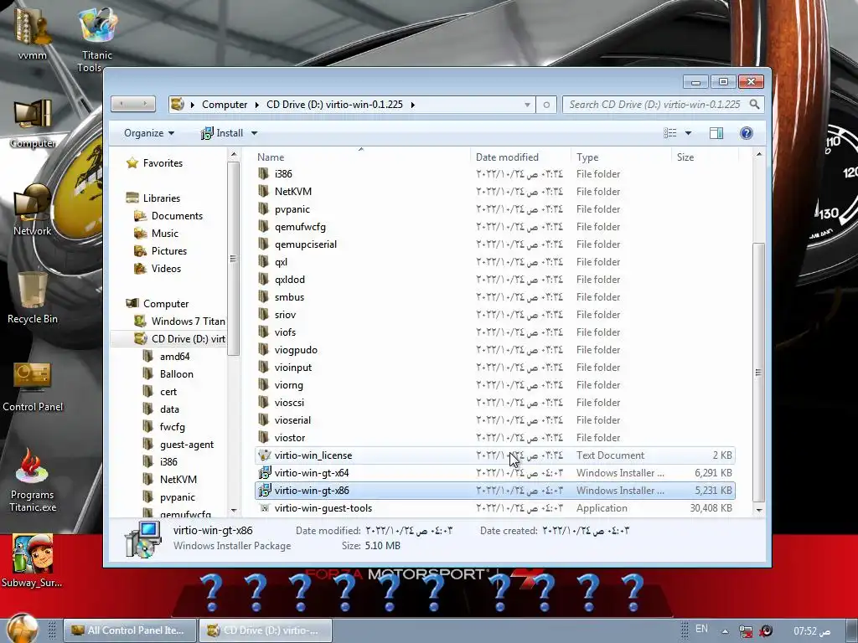Select the smbus folder row

(495, 297)
